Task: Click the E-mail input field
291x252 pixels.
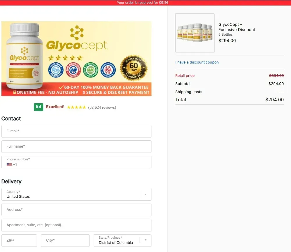Action: (76, 131)
